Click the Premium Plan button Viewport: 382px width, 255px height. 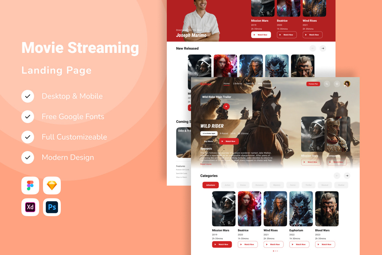(313, 84)
